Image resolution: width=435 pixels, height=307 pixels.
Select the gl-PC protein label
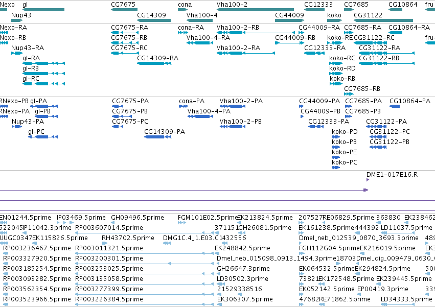pos(36,132)
